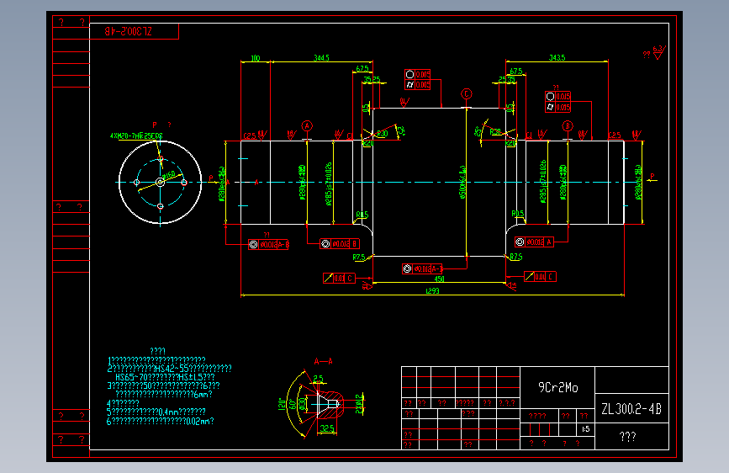Select the 100 dimension text
Viewport: 729px width, 473px height.
click(256, 59)
